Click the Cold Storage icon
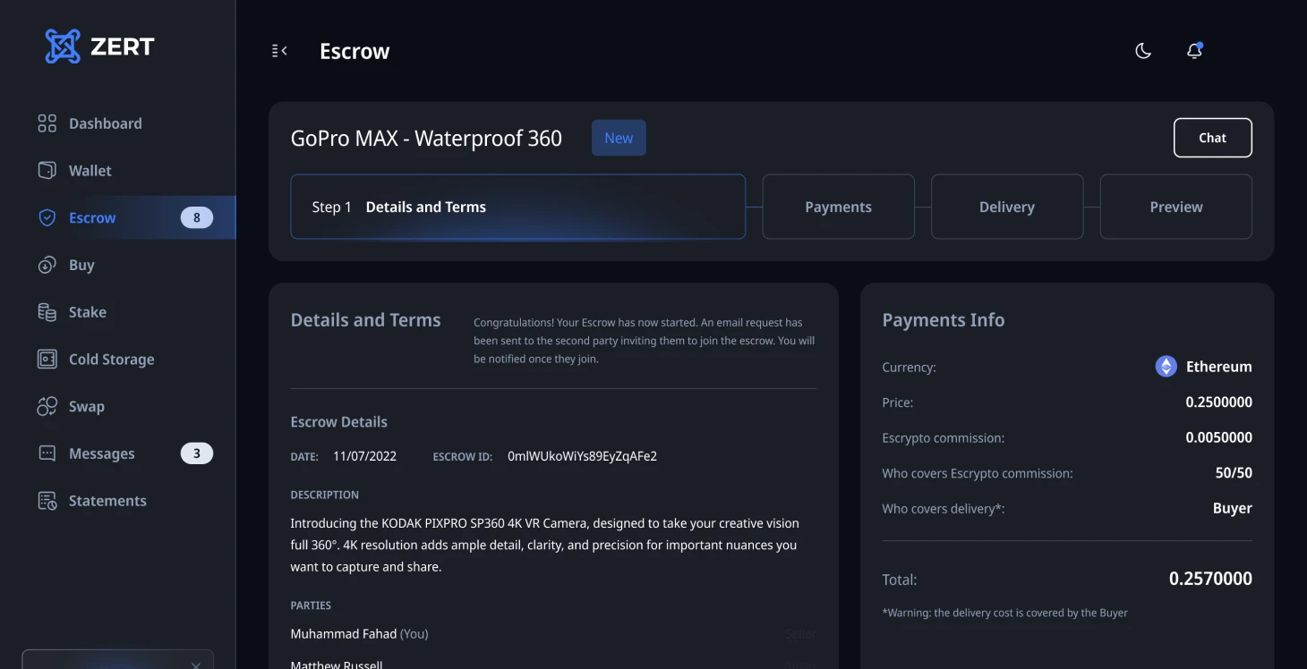 47,359
